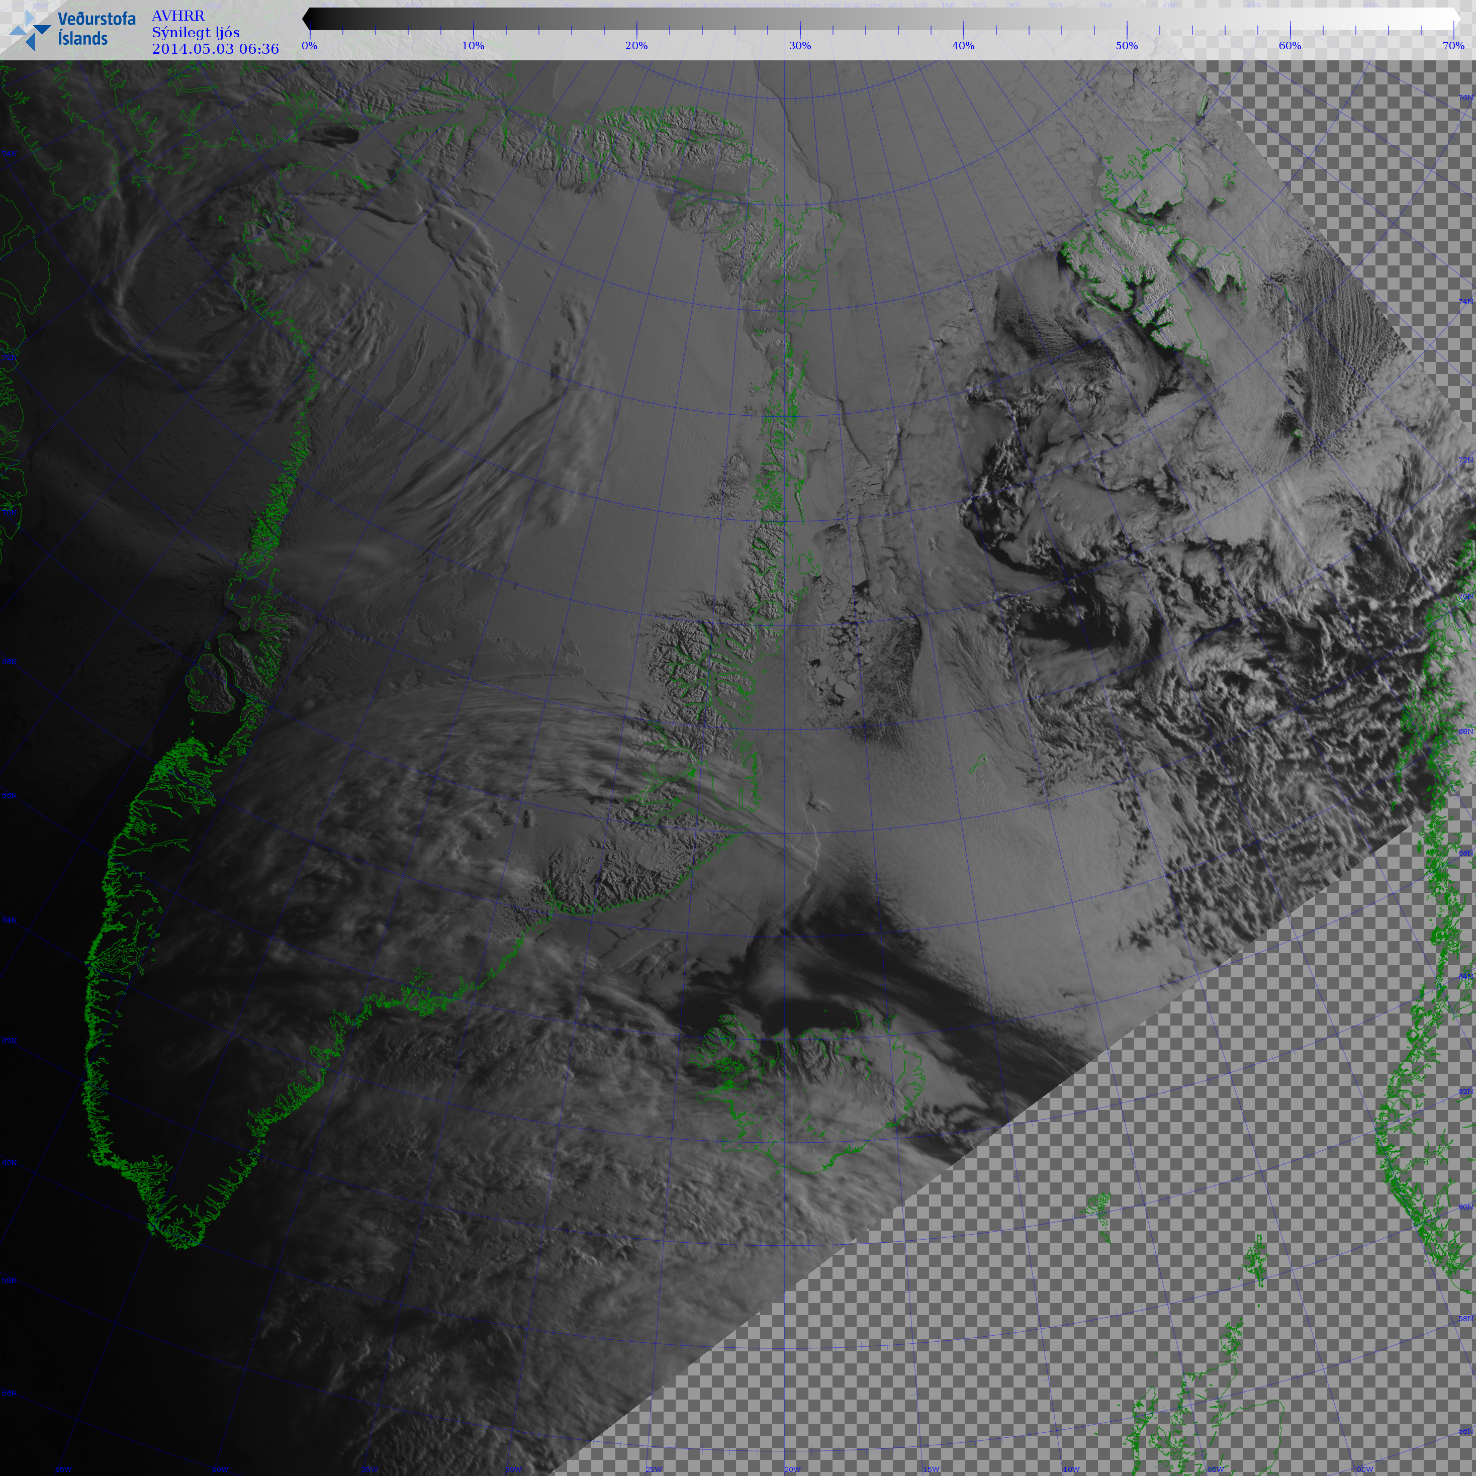Click the 0% mark on reflectance scale
Image resolution: width=1476 pixels, height=1476 pixels.
pyautogui.click(x=309, y=46)
